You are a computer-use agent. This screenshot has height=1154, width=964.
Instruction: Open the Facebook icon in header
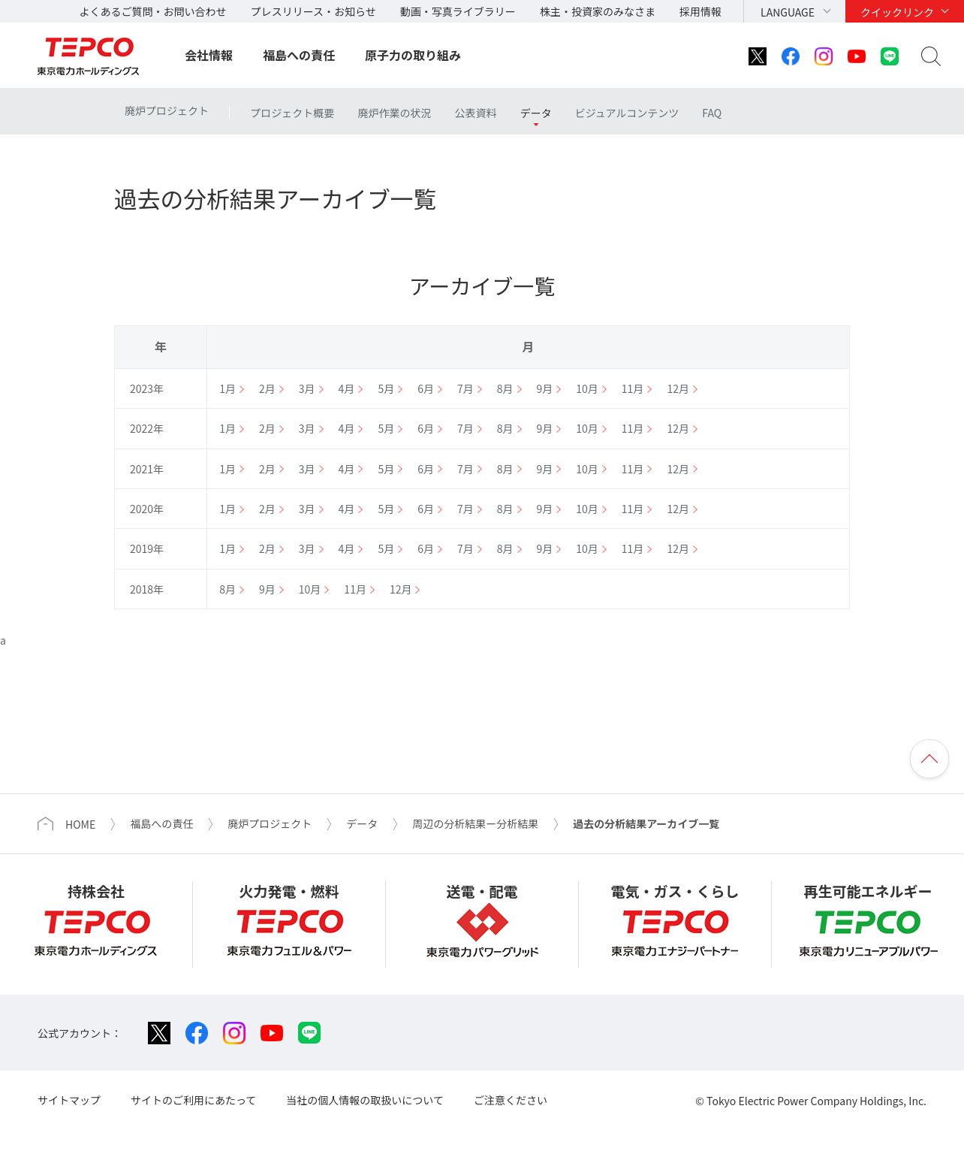click(x=791, y=56)
